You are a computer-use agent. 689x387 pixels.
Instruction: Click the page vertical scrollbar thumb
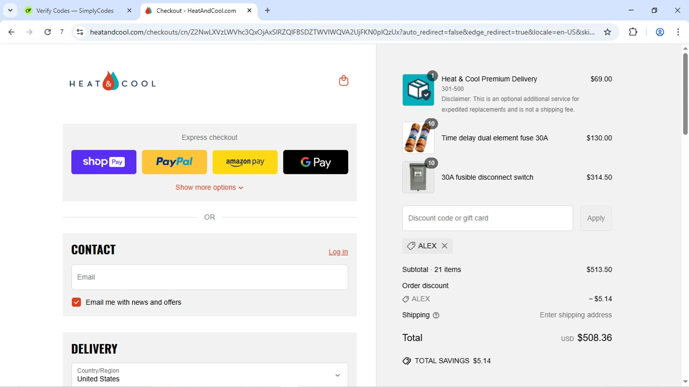(685, 94)
